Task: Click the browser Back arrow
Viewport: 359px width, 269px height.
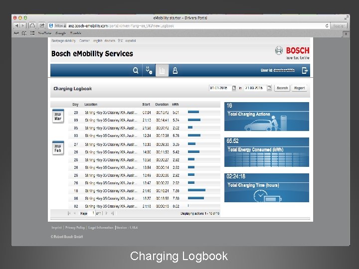Action: coord(17,25)
